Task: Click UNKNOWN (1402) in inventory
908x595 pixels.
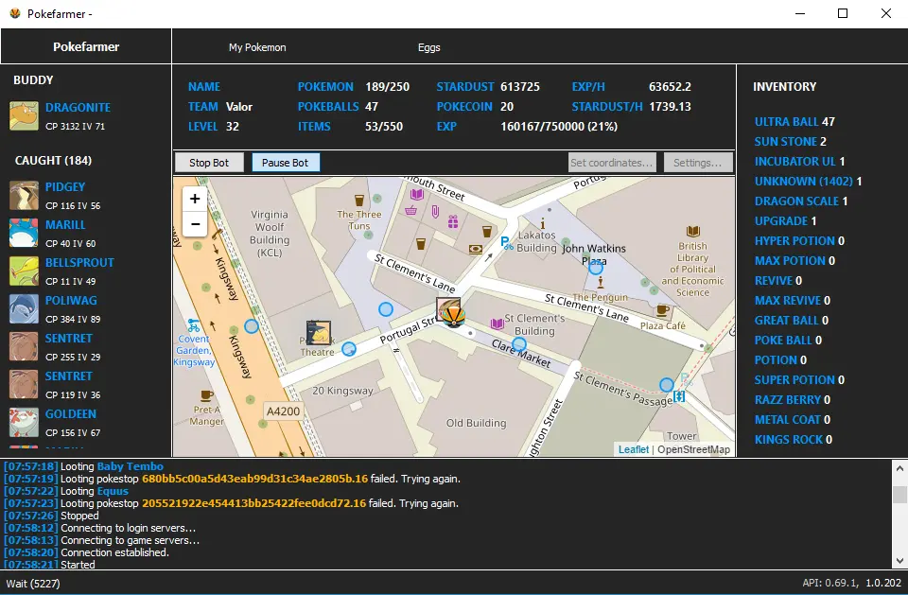Action: tap(809, 182)
